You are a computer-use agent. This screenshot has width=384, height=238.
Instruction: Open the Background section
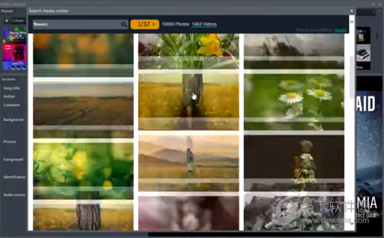13,119
